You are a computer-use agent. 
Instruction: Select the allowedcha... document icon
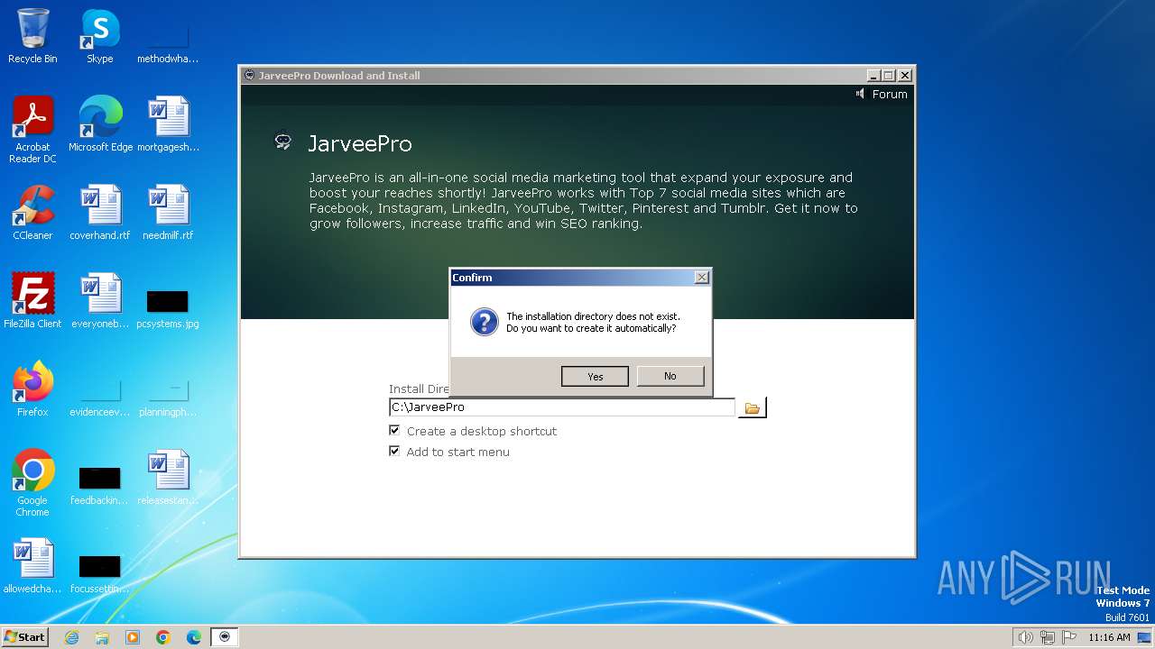point(32,565)
